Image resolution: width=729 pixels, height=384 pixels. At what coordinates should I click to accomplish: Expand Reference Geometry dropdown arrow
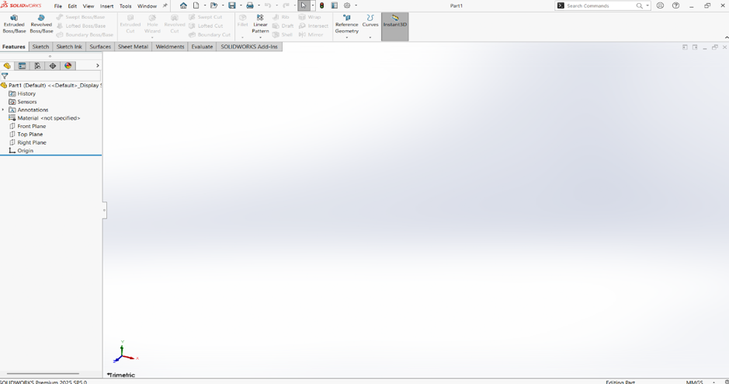346,38
